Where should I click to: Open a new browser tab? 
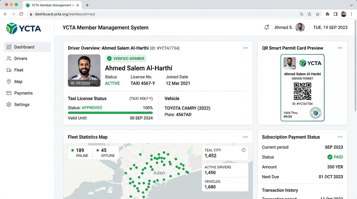[x=87, y=5]
